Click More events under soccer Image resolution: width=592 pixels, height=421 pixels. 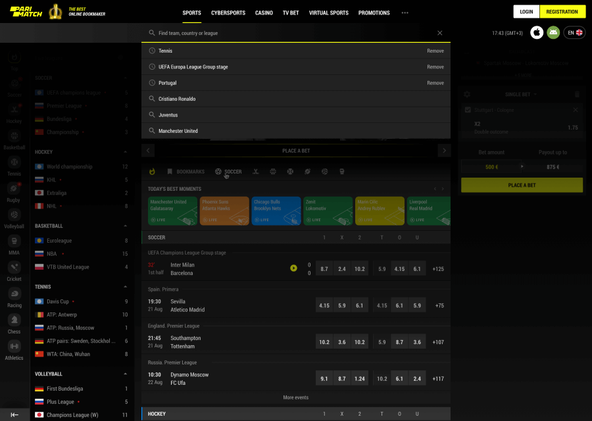coord(295,397)
